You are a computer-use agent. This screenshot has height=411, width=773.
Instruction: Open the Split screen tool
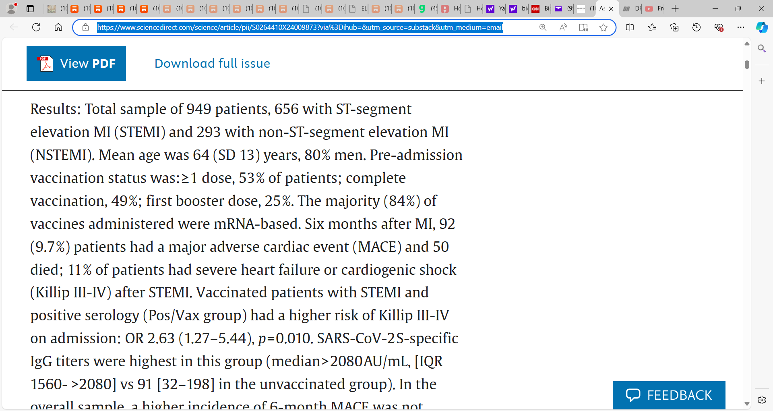(630, 27)
